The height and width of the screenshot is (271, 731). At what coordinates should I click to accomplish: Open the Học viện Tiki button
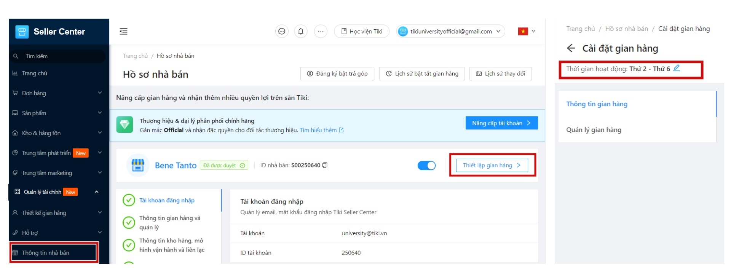tap(362, 31)
